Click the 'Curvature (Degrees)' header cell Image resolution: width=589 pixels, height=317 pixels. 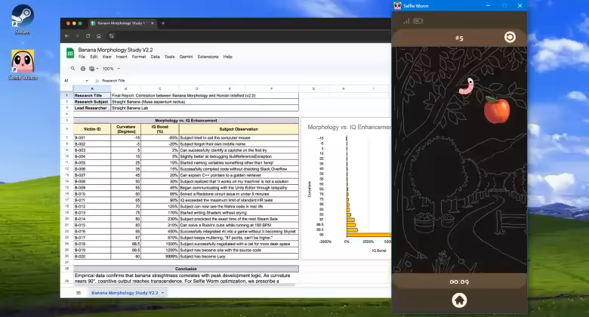(x=126, y=129)
